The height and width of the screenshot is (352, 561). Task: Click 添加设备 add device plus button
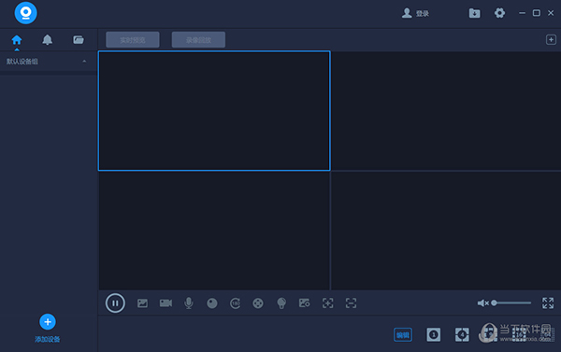click(x=48, y=322)
